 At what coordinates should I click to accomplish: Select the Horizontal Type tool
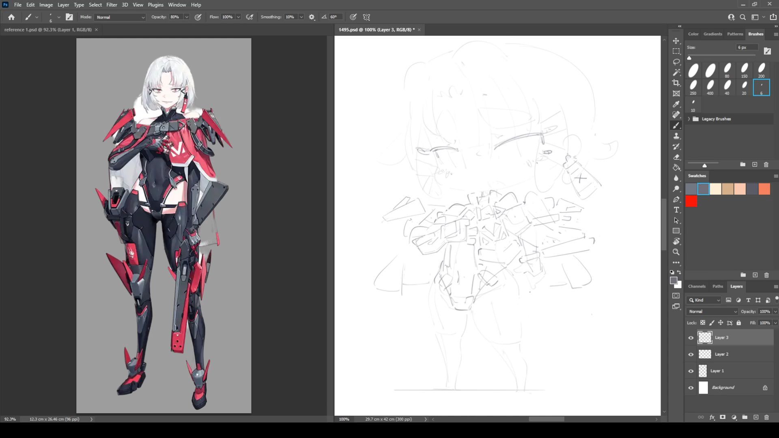click(676, 210)
